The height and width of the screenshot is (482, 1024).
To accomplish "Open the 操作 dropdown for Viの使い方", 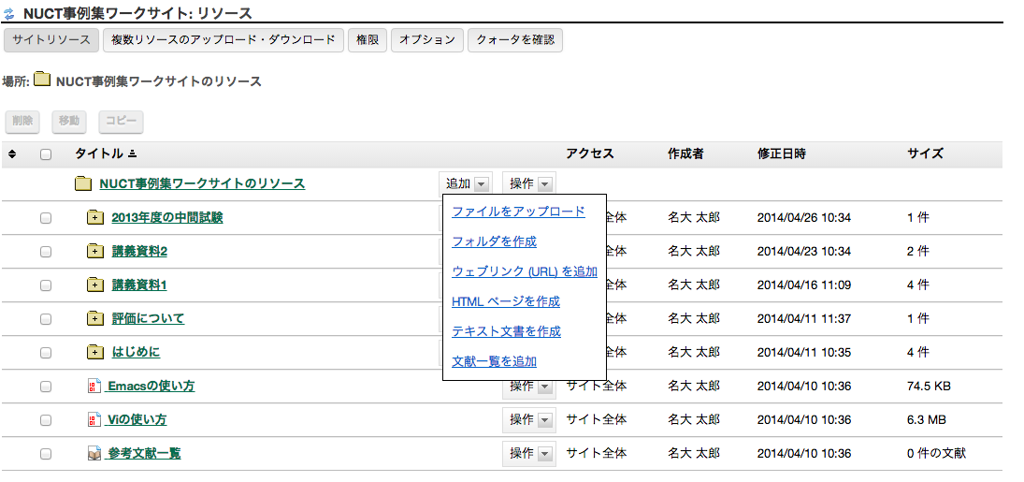I will point(528,419).
